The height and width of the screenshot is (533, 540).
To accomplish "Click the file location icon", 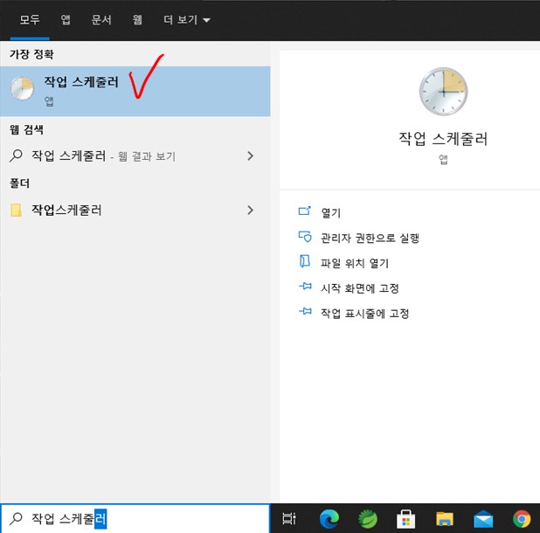I will click(x=305, y=261).
